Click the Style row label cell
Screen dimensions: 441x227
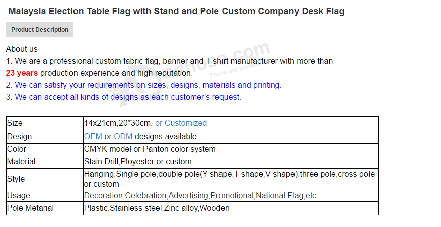pos(45,179)
